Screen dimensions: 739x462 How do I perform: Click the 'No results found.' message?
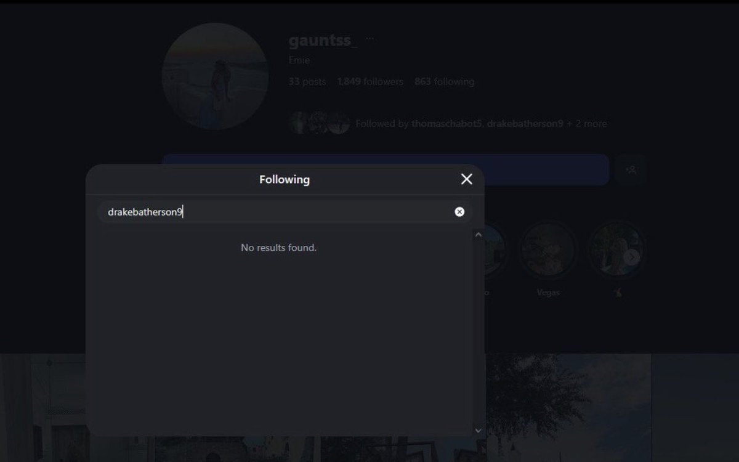(278, 248)
